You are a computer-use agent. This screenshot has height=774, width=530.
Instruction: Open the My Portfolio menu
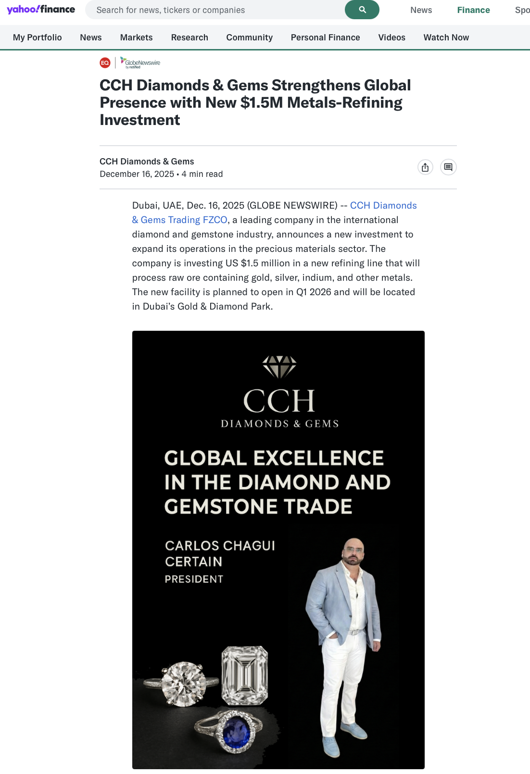38,37
